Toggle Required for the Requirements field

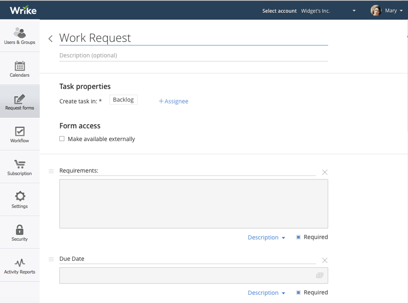(298, 237)
